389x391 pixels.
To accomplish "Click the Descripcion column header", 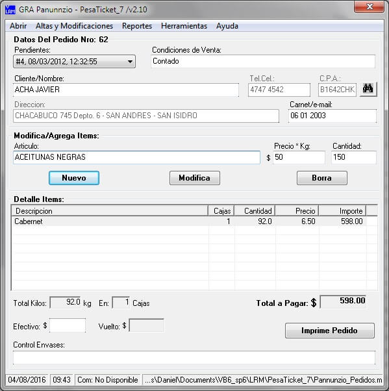I will coord(110,211).
